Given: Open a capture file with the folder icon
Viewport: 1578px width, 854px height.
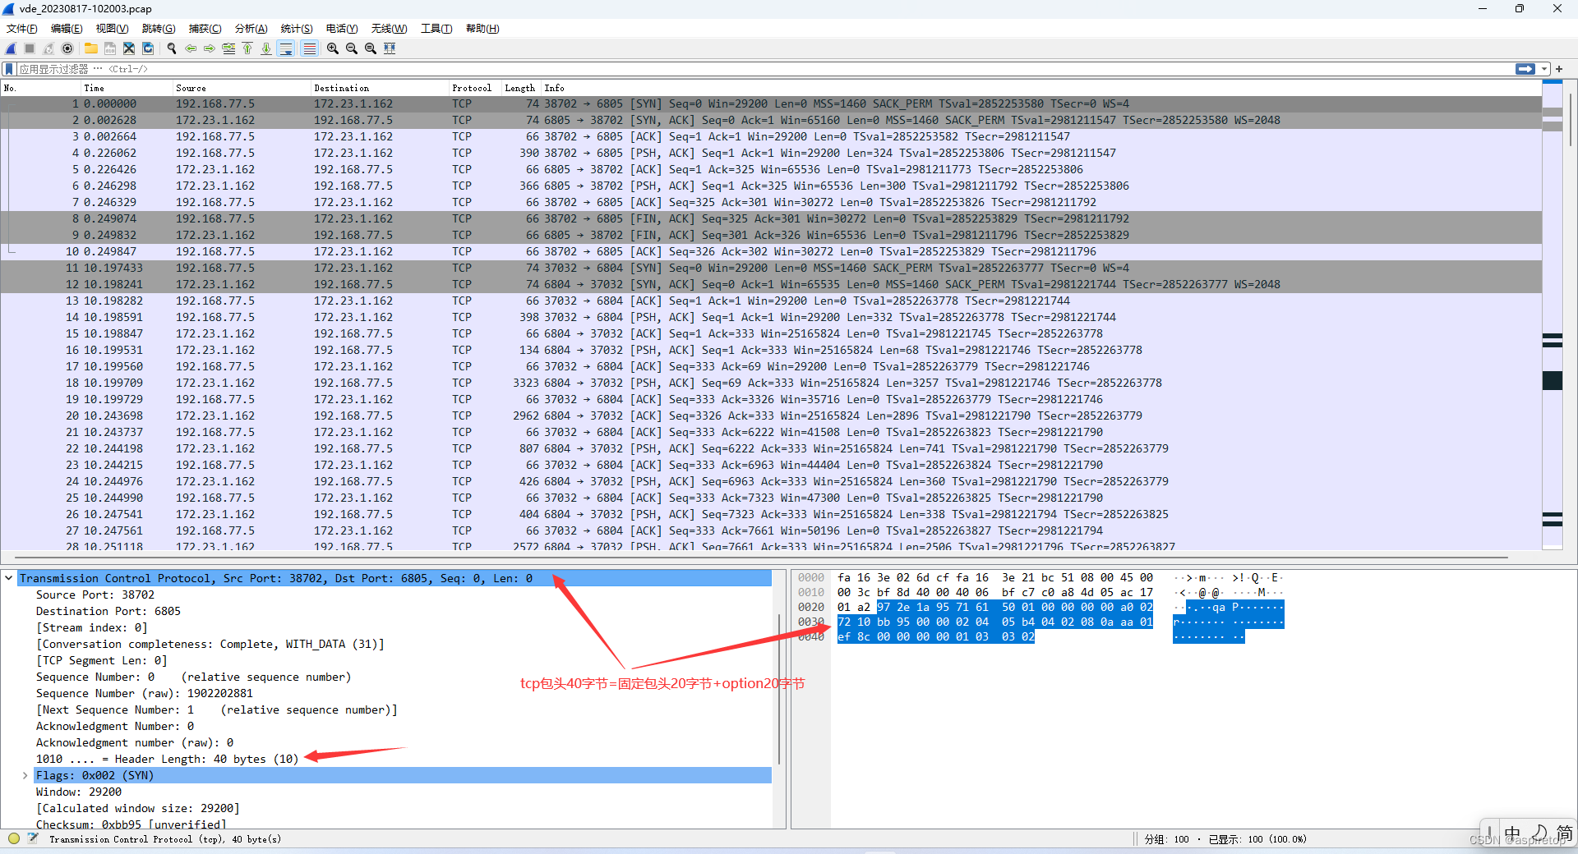Looking at the screenshot, I should point(91,48).
